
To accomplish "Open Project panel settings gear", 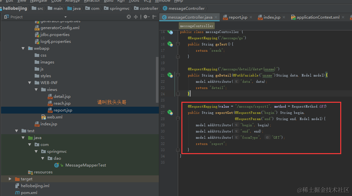I will [146, 17].
